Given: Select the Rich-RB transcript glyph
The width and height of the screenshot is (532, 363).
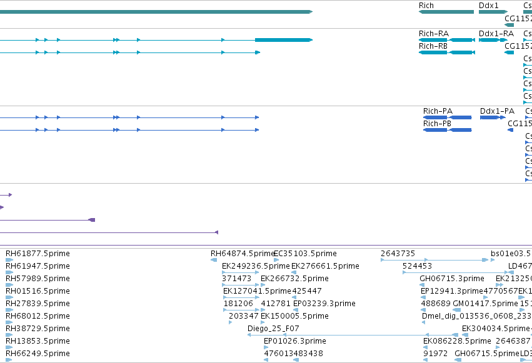Looking at the screenshot, I should tap(447, 52).
